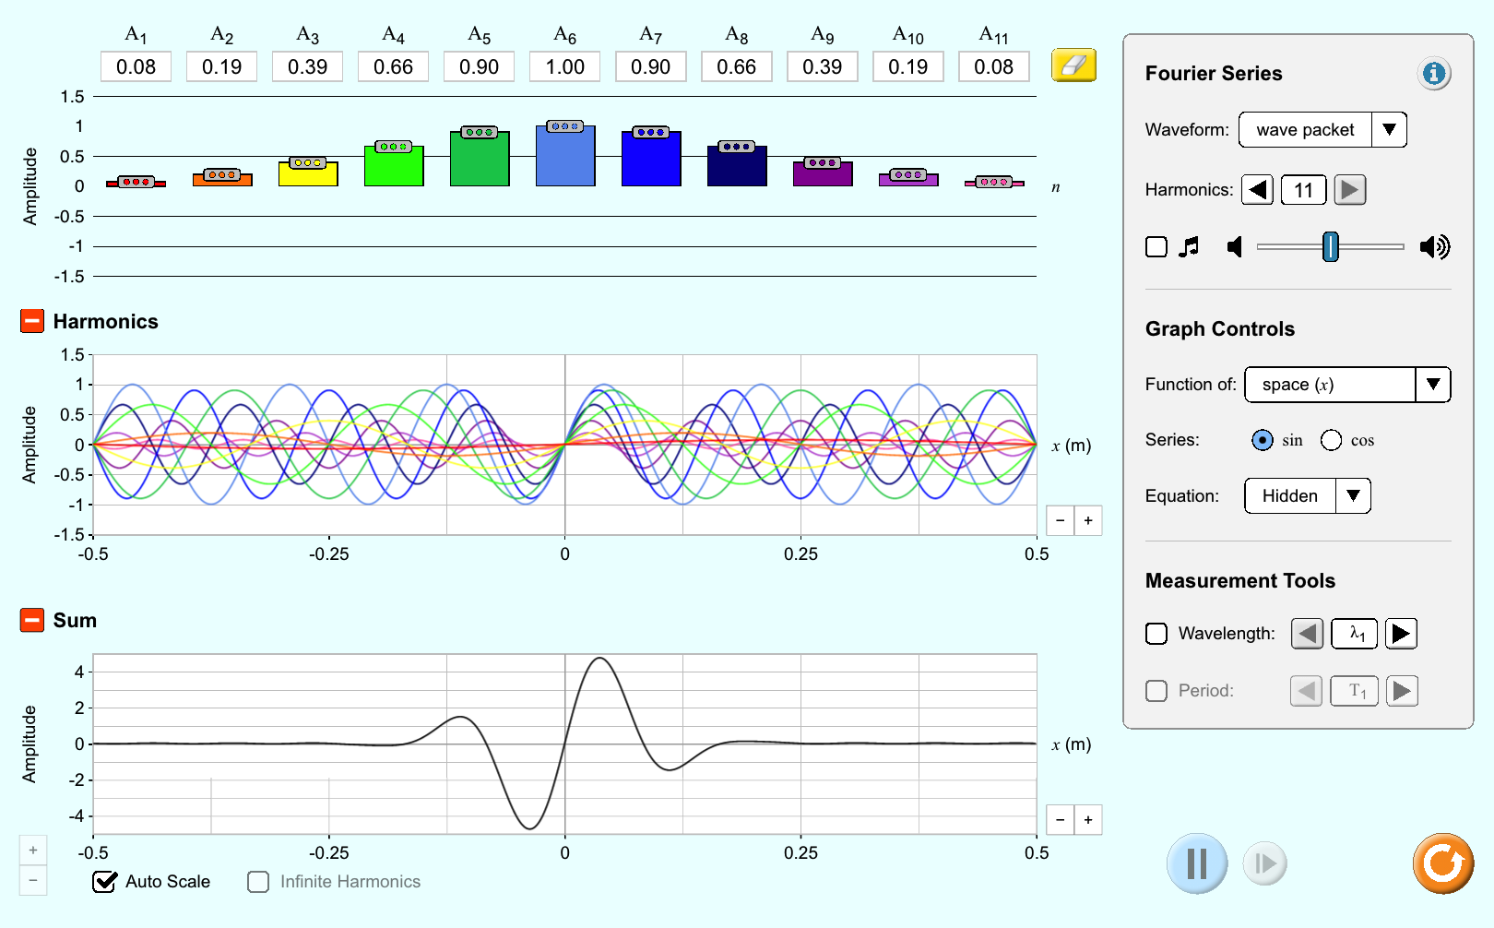The width and height of the screenshot is (1494, 928).
Task: Uncheck the Auto Scale checkbox
Action: tap(105, 882)
